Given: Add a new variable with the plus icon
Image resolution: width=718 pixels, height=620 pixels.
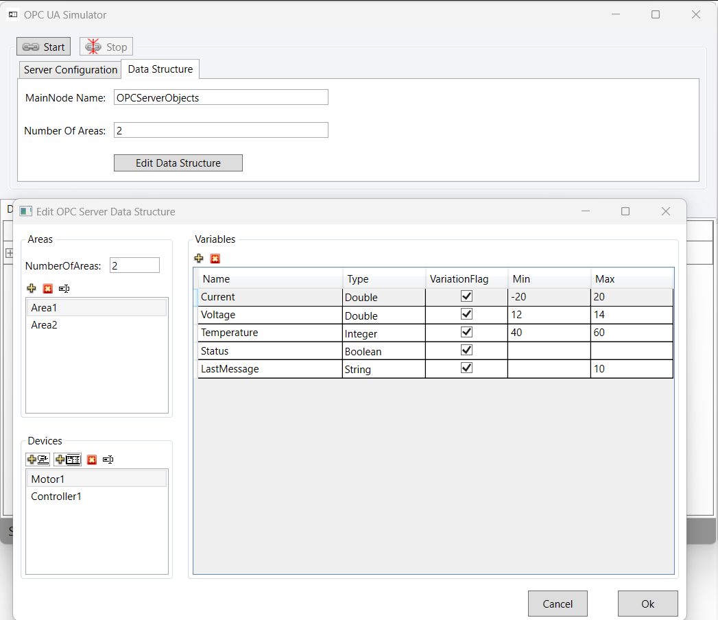Looking at the screenshot, I should [x=199, y=259].
